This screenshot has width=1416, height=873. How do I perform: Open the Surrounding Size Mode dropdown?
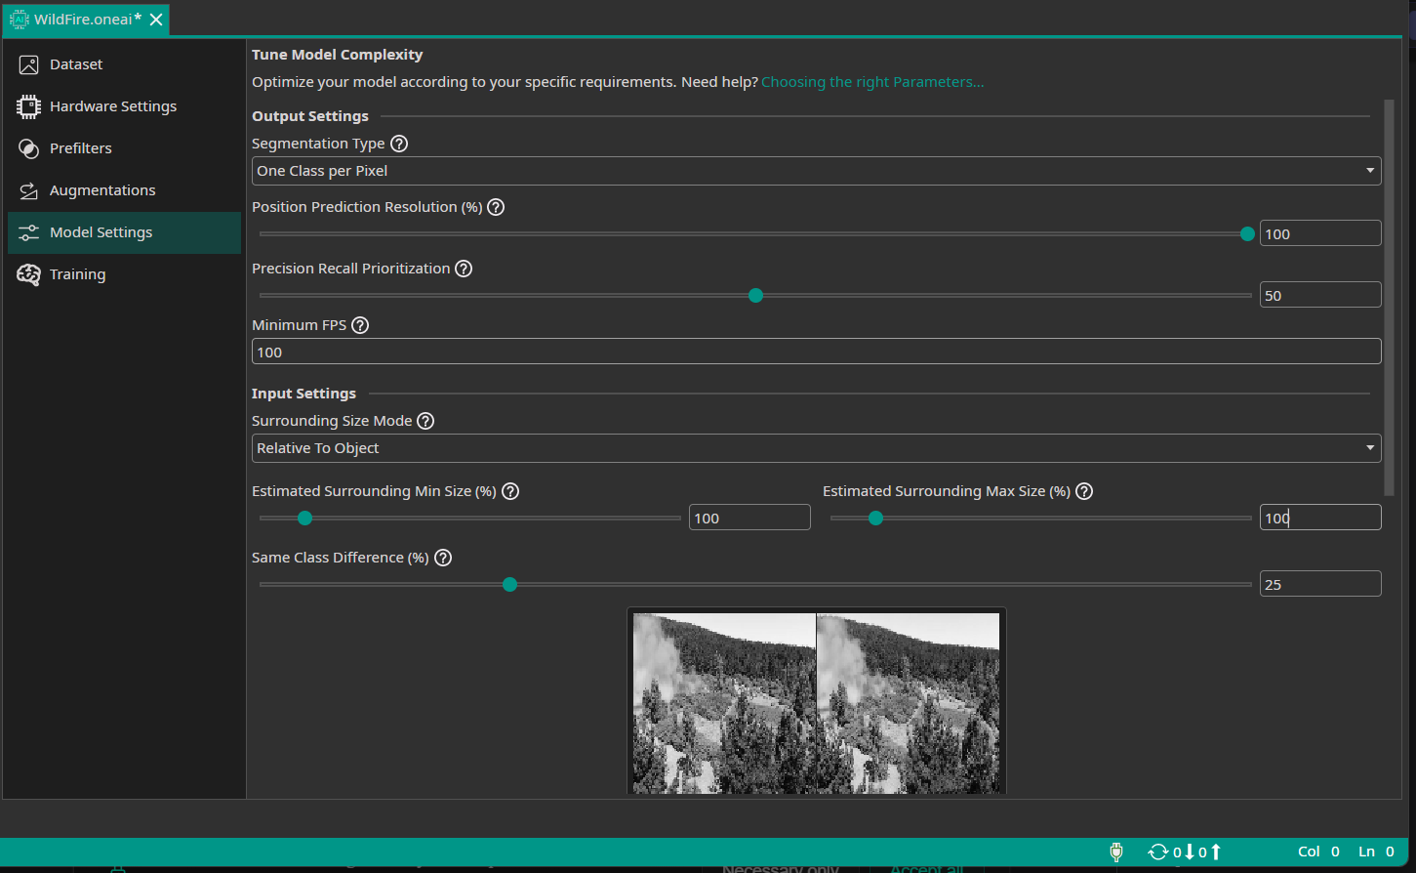816,448
